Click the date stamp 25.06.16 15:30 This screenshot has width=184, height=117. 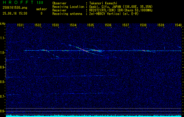pyautogui.click(x=15, y=13)
